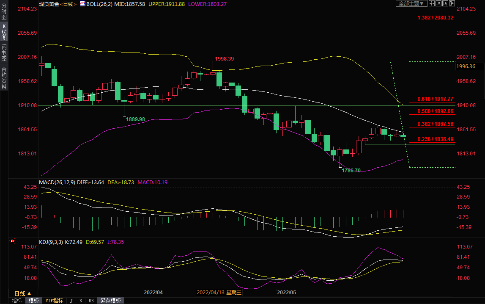Click the BOLL indicator chart icon
Screen dimensions: 485x304
[x=82, y=4]
